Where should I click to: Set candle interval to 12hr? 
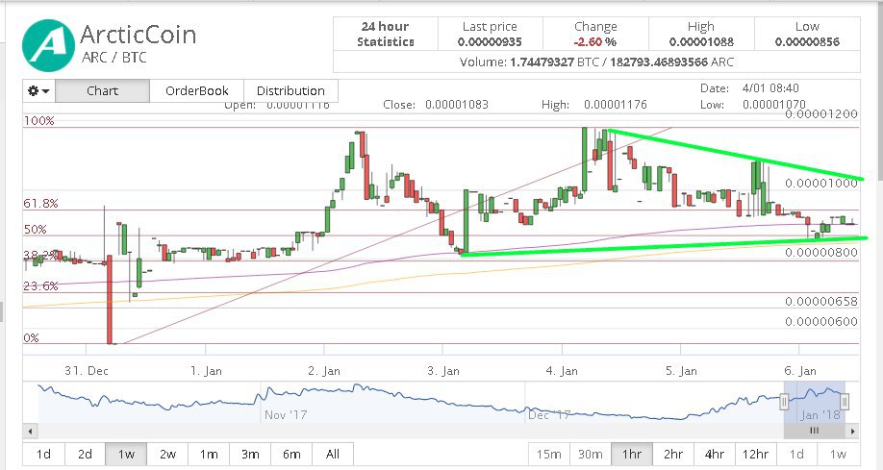(x=756, y=455)
